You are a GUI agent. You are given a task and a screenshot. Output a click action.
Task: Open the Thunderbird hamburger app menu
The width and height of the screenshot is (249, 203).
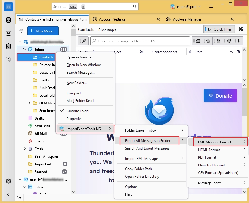pos(211,6)
